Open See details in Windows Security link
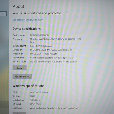 (x=28, y=20)
